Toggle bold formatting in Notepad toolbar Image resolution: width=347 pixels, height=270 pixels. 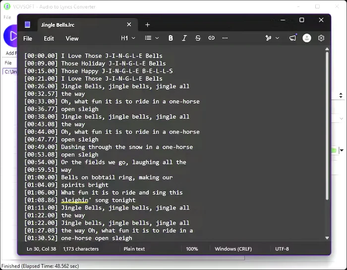click(x=171, y=38)
